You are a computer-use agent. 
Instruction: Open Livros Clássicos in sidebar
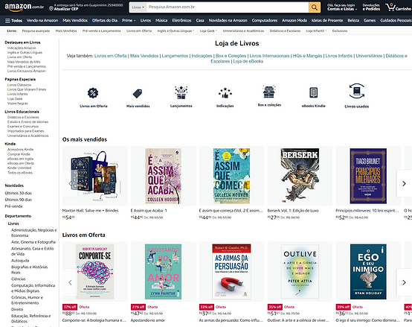[19, 85]
